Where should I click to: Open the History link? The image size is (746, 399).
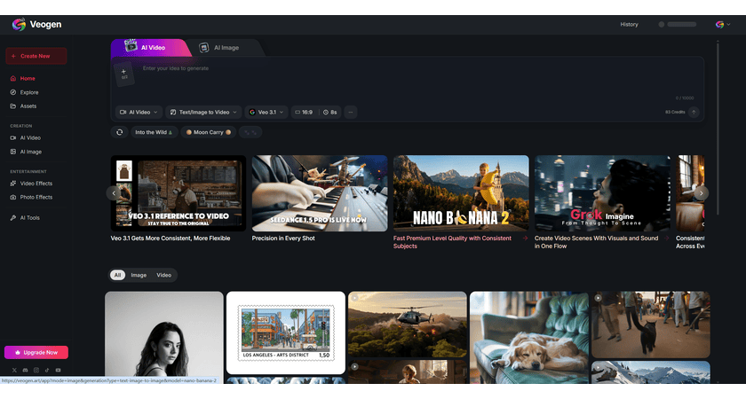click(x=629, y=24)
